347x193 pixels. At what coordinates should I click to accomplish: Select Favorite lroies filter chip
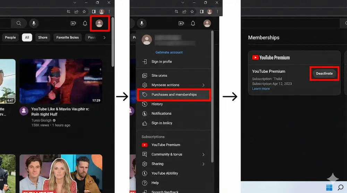pos(68,37)
